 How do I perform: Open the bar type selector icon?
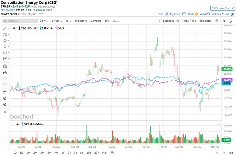(x=68, y=21)
